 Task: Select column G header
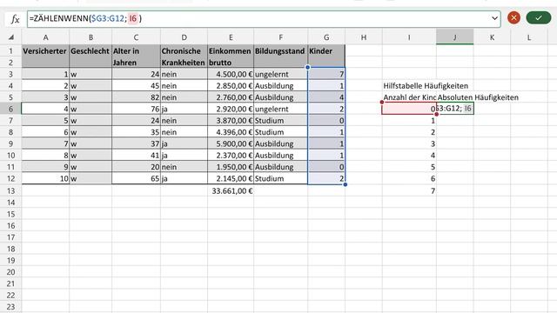click(x=326, y=37)
